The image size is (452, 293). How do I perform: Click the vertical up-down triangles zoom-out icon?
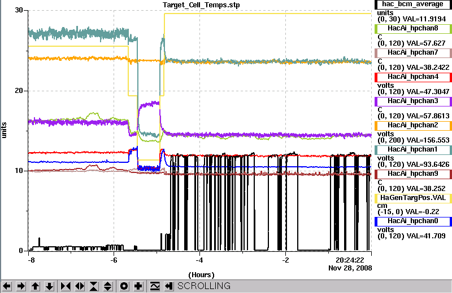tap(108, 286)
